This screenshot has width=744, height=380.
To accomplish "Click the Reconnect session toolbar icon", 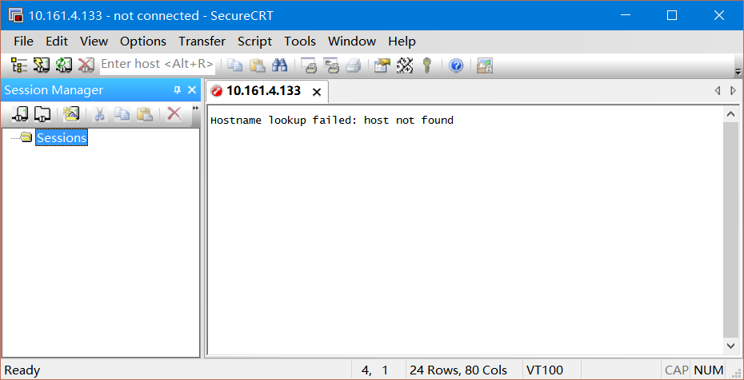I will (64, 65).
